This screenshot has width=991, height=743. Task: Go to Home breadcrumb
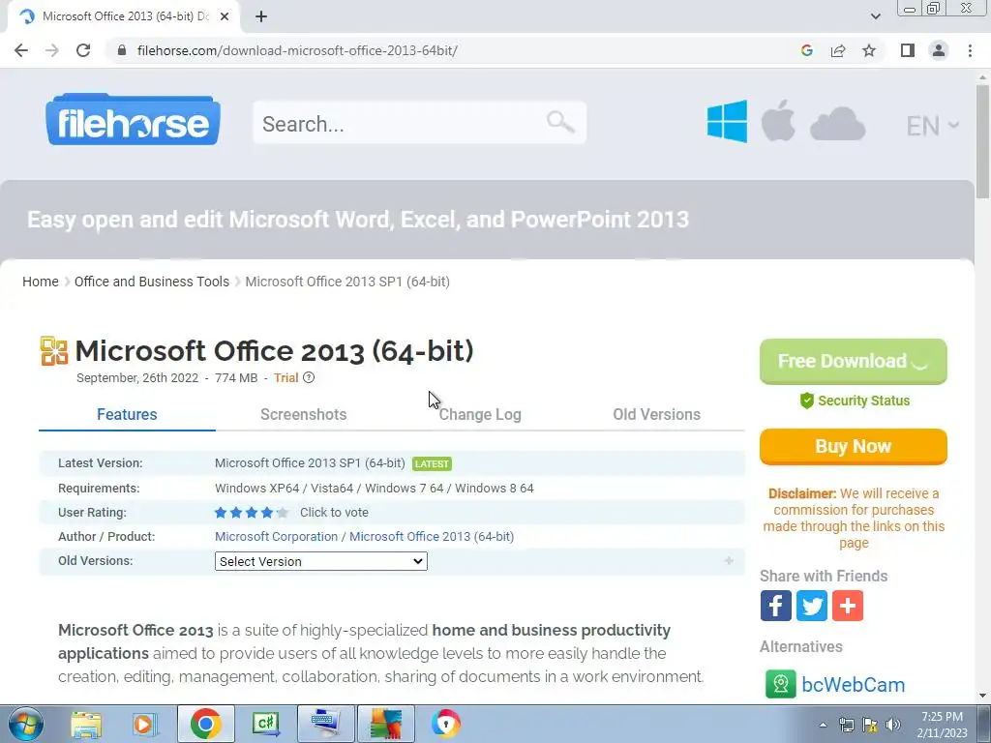(x=41, y=282)
